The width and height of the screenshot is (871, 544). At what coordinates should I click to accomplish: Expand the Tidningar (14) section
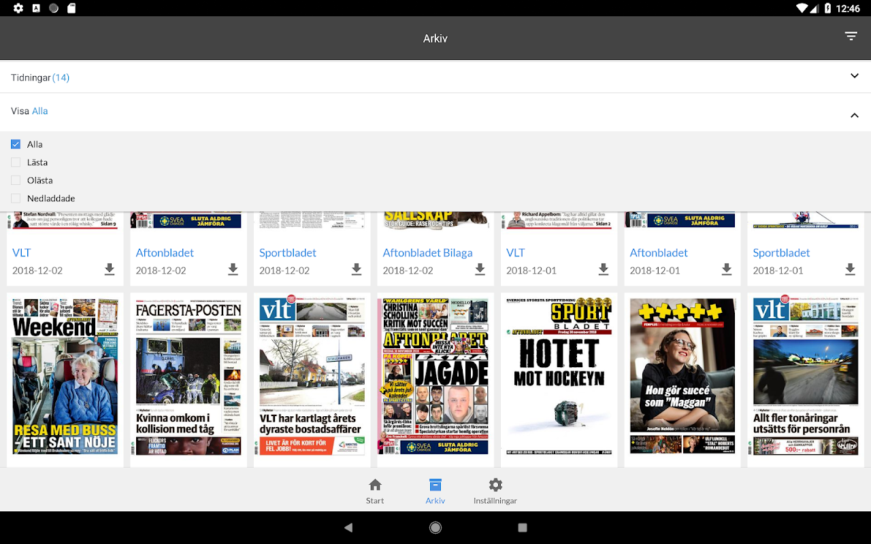(435, 77)
